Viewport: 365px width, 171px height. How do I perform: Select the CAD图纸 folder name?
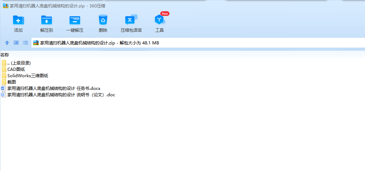click(16, 69)
